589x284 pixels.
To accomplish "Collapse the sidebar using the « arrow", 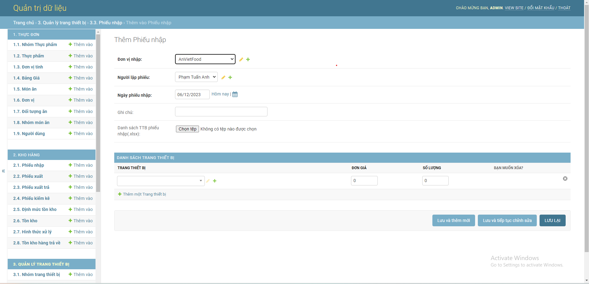I will 3,171.
